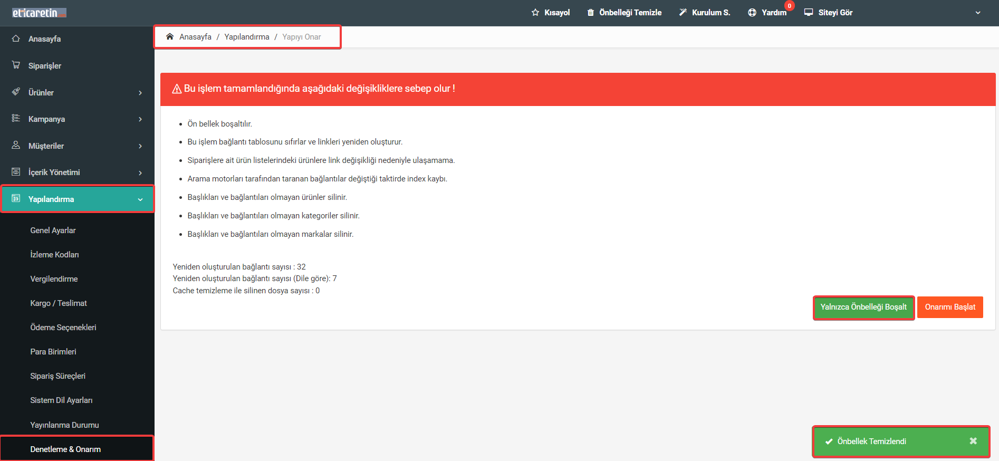Expand the Ürünler submenu chevron

pos(140,93)
